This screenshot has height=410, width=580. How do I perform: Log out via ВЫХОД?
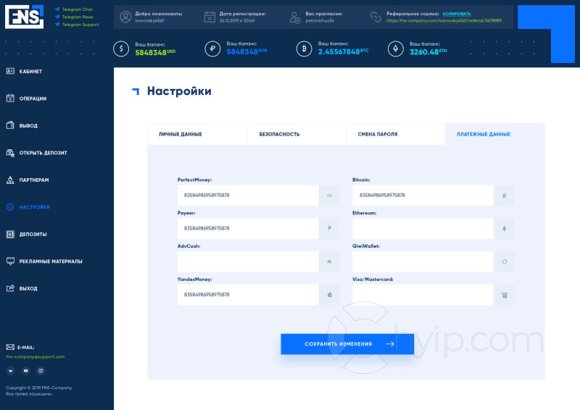click(x=28, y=288)
